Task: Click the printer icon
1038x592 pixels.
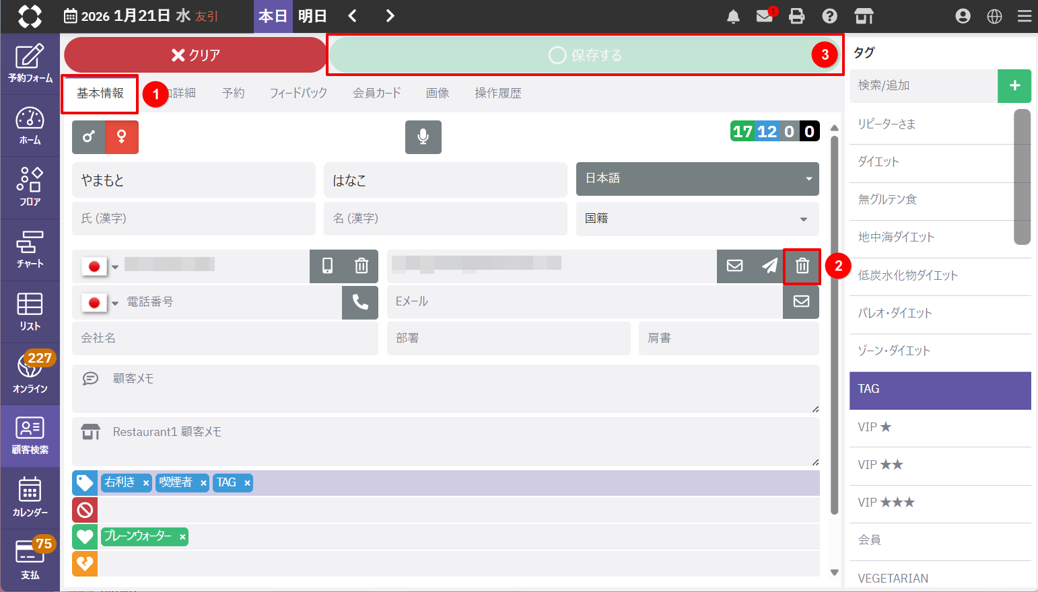Action: click(796, 16)
